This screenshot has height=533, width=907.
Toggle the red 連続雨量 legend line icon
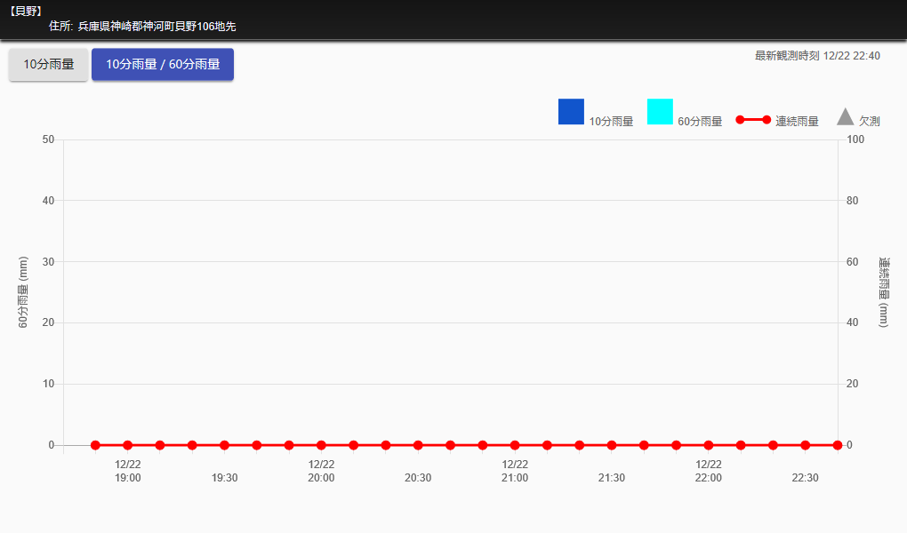click(753, 120)
